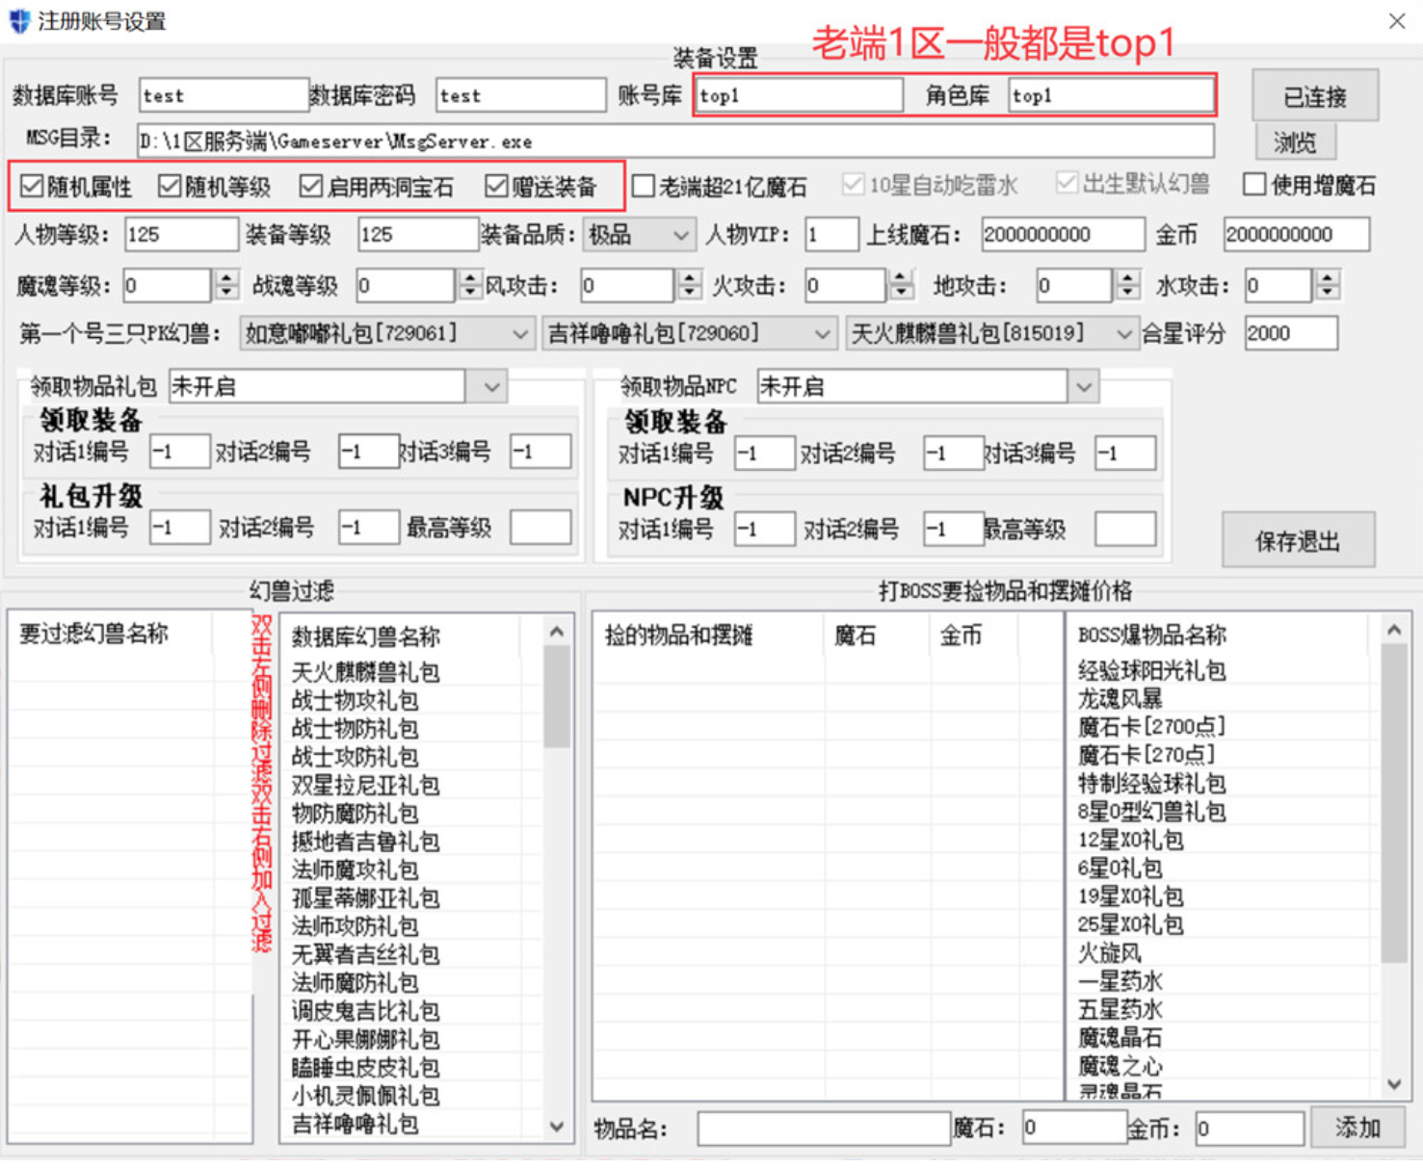This screenshot has height=1168, width=1423.
Task: Click the shield icon in the title bar
Action: 17,19
